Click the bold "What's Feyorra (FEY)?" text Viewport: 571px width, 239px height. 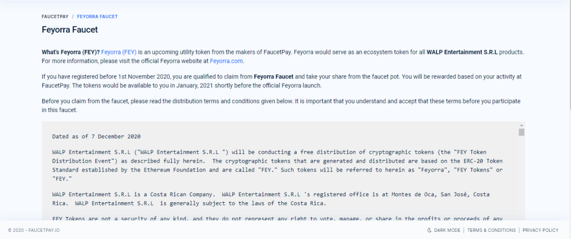[x=70, y=52]
